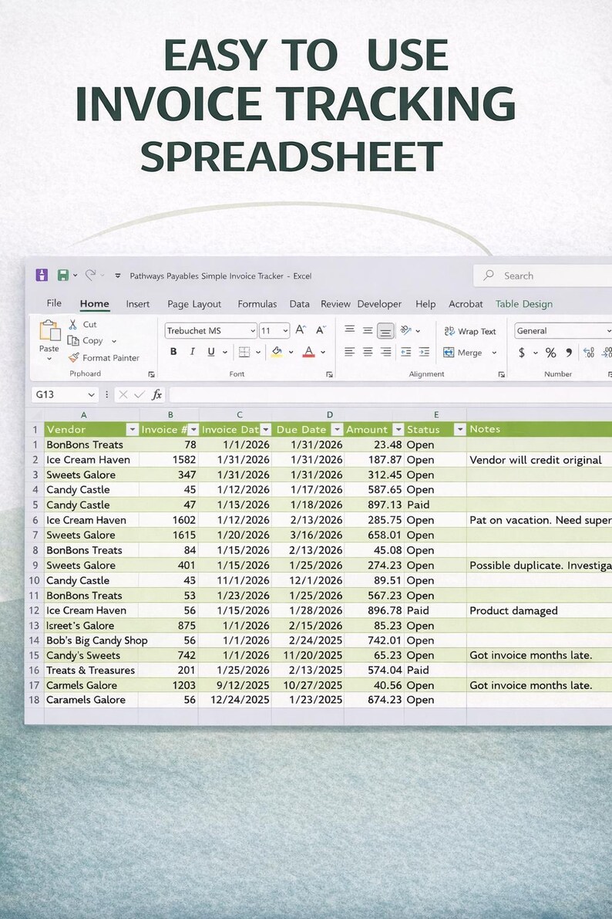Click the Copy button
The width and height of the screenshot is (612, 919).
pyautogui.click(x=85, y=340)
